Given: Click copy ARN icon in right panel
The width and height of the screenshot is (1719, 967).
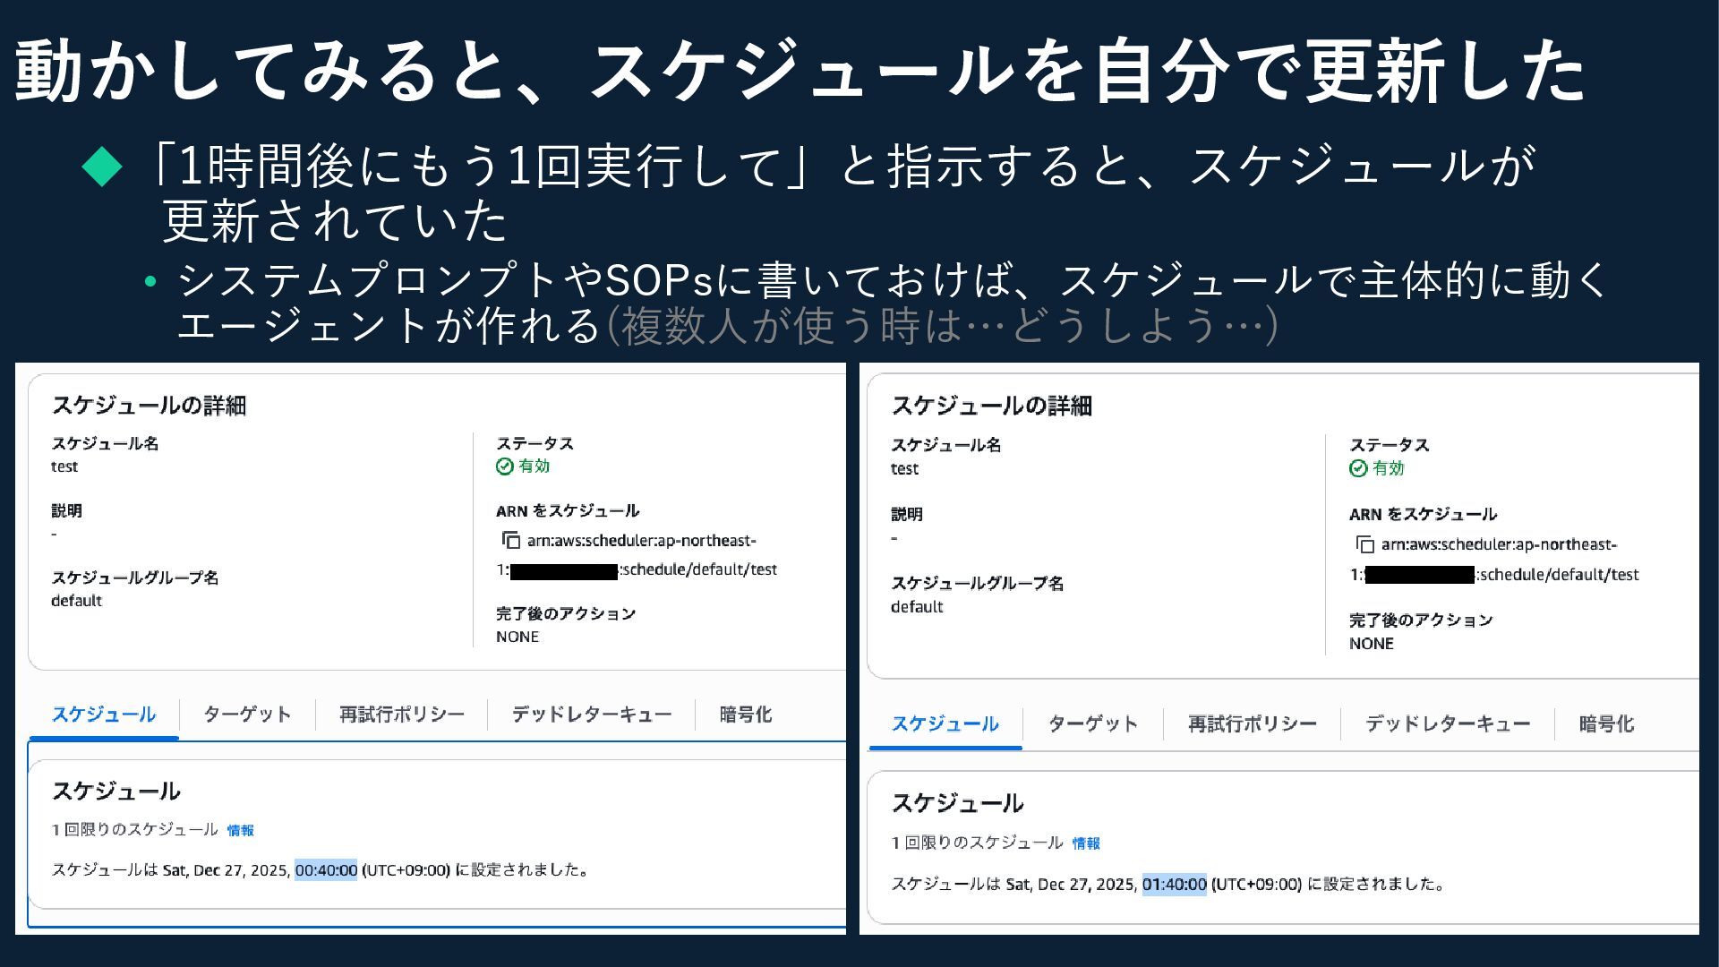Looking at the screenshot, I should tap(1364, 544).
